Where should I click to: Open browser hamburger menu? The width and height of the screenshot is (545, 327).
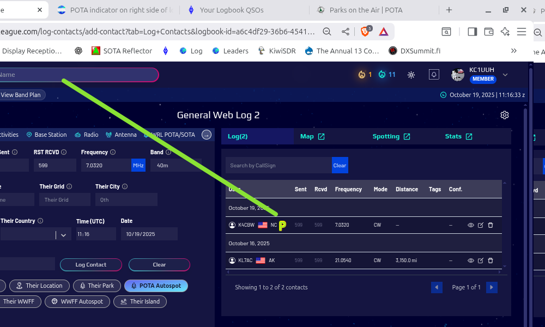pos(522,32)
